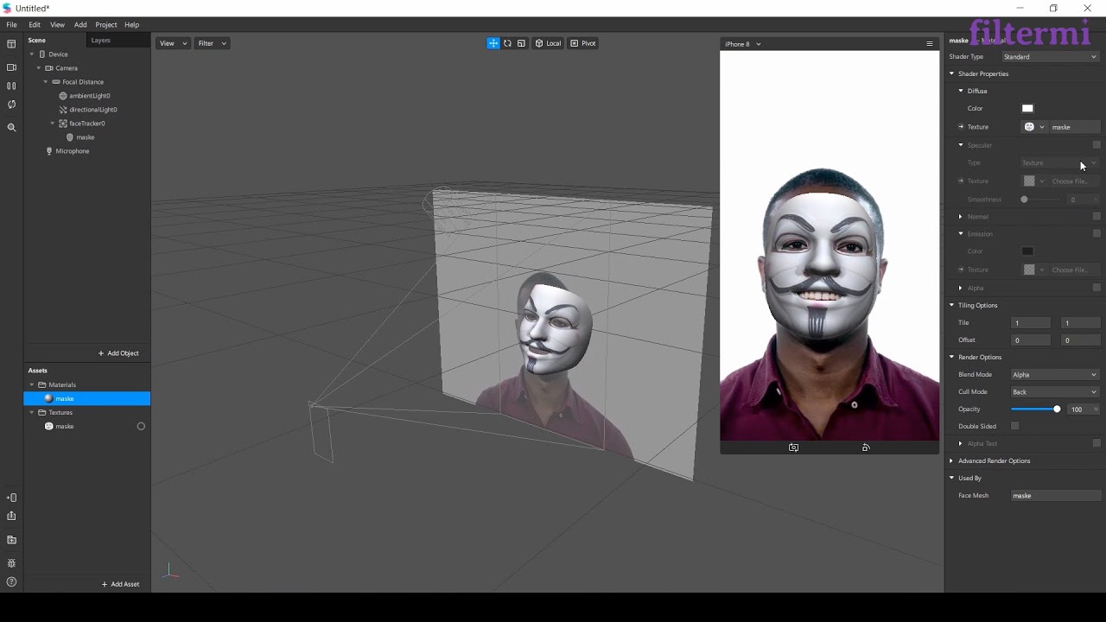Click Add Object button
1106x622 pixels.
(x=118, y=353)
